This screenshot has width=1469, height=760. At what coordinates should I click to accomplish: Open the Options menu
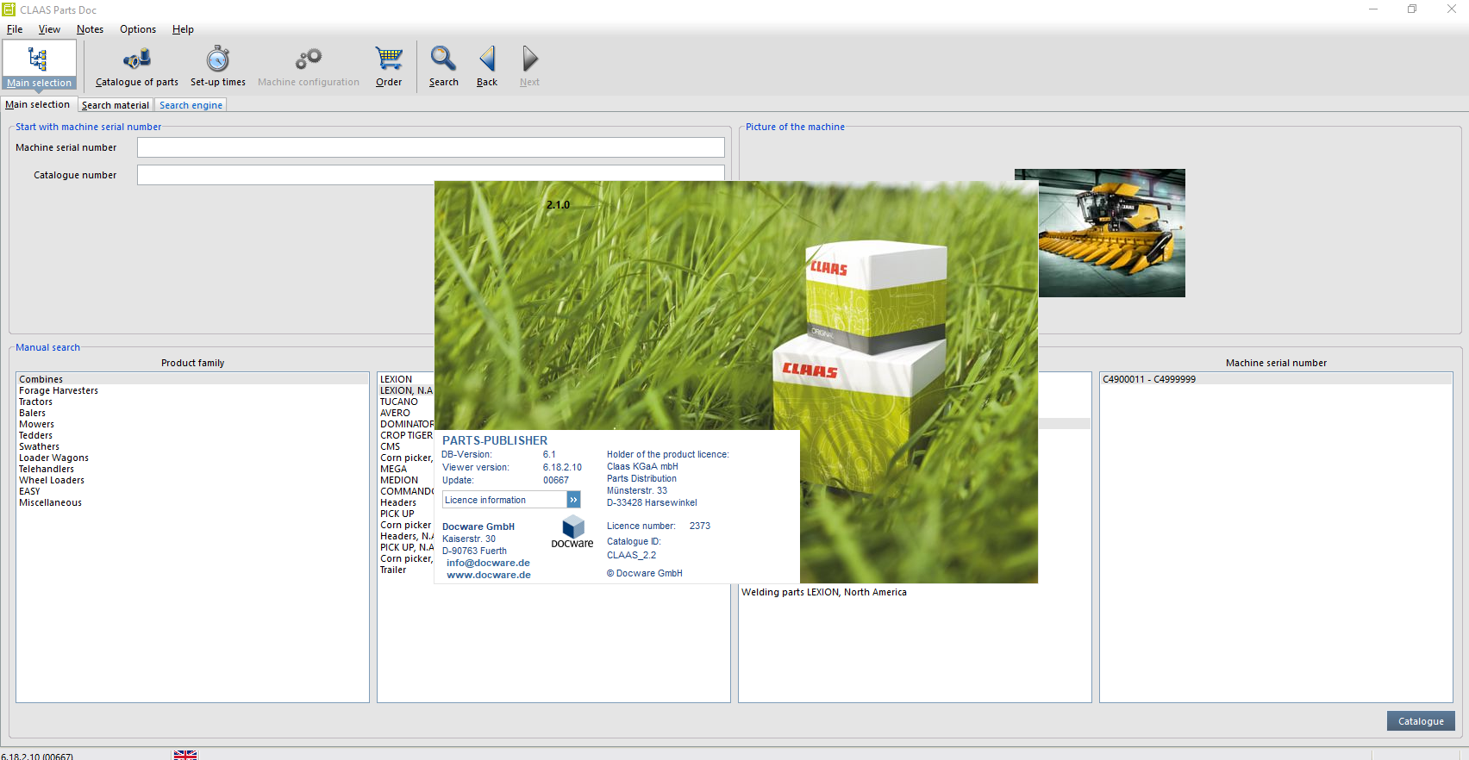pos(138,29)
